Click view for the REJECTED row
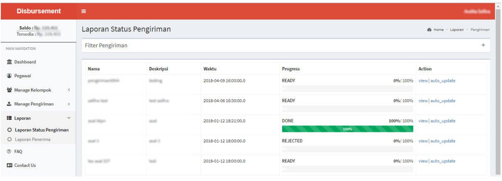Screen dimensions: 502x181 click(423, 141)
